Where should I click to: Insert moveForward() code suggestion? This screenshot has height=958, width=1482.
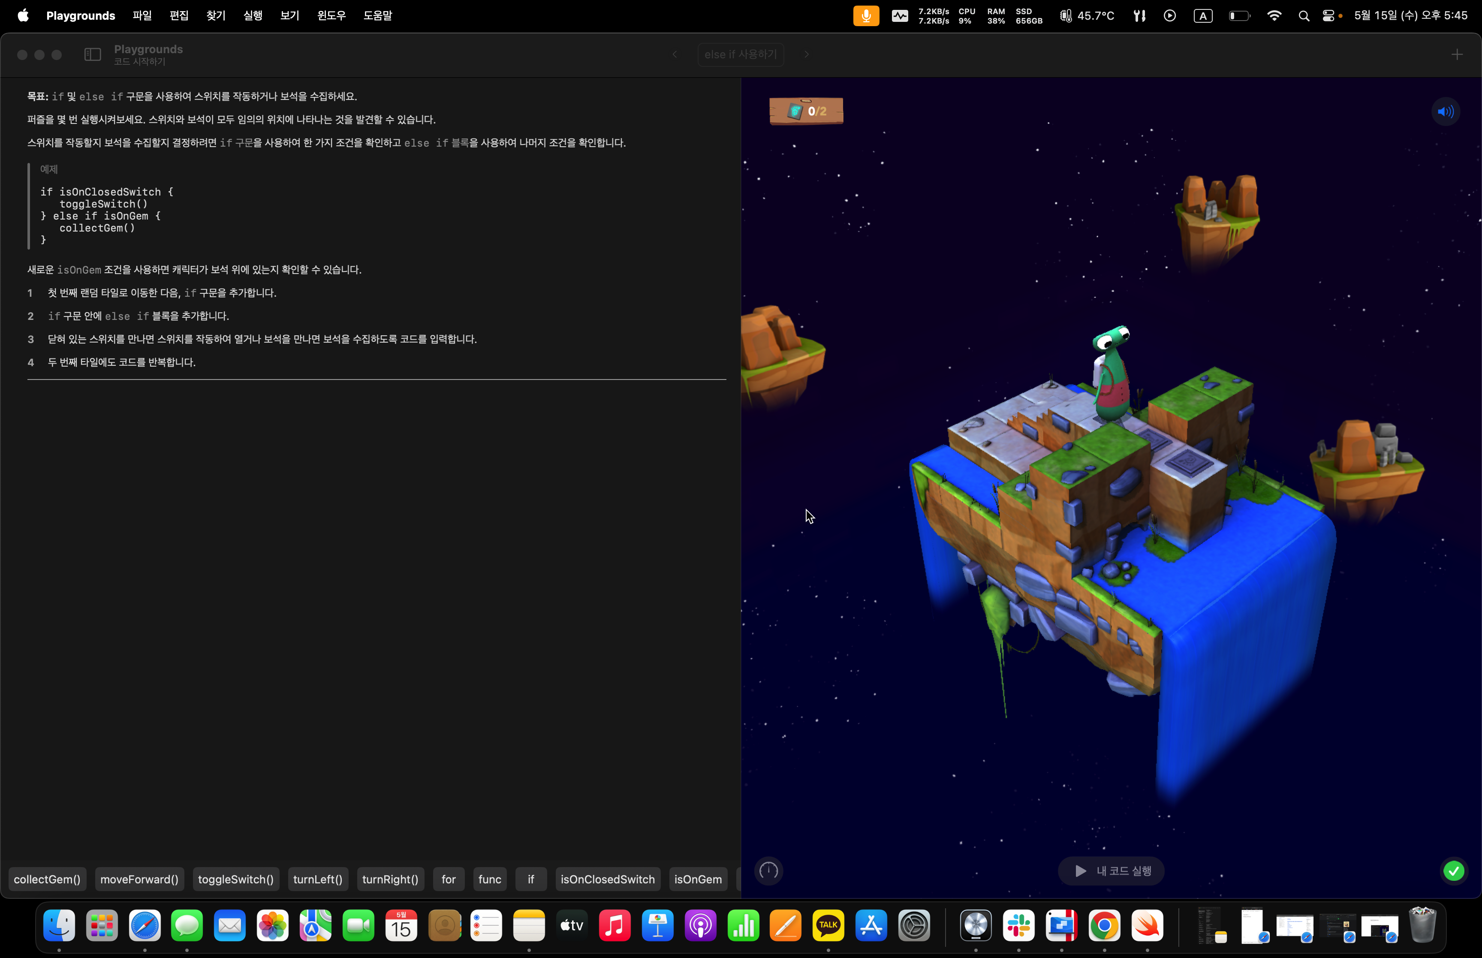click(x=139, y=879)
